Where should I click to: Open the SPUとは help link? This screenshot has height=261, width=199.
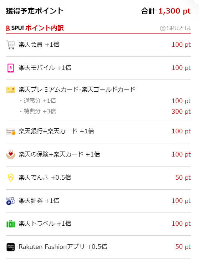pos(175,28)
